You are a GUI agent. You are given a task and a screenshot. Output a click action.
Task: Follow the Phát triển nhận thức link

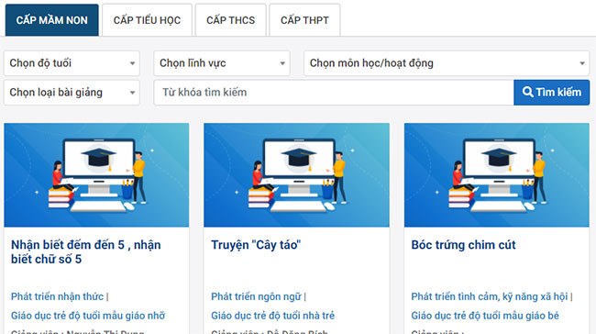(57, 296)
